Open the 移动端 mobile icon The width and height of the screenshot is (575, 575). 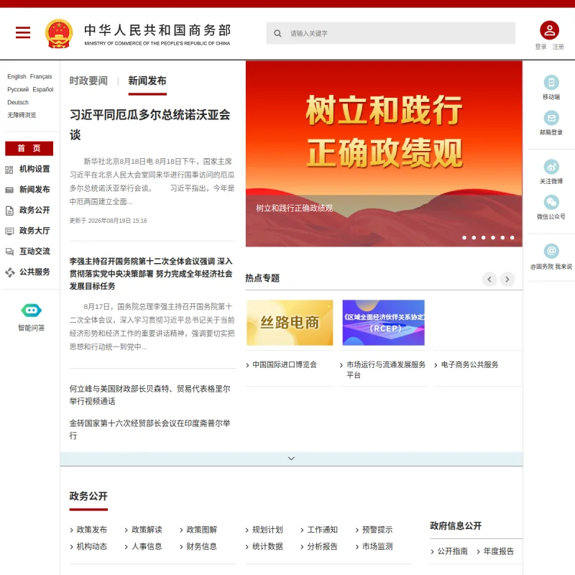[x=551, y=82]
